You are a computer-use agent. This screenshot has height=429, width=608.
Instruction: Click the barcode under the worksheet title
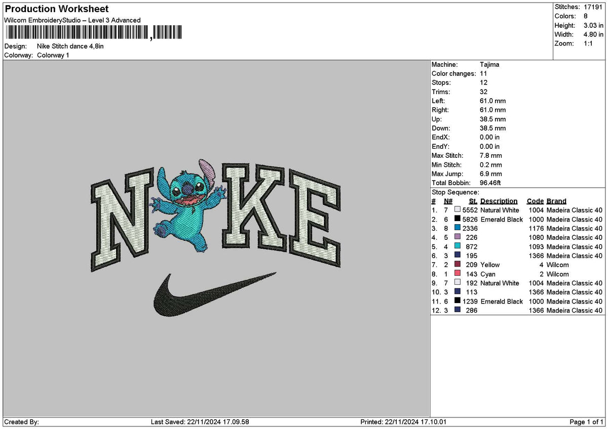pyautogui.click(x=93, y=33)
